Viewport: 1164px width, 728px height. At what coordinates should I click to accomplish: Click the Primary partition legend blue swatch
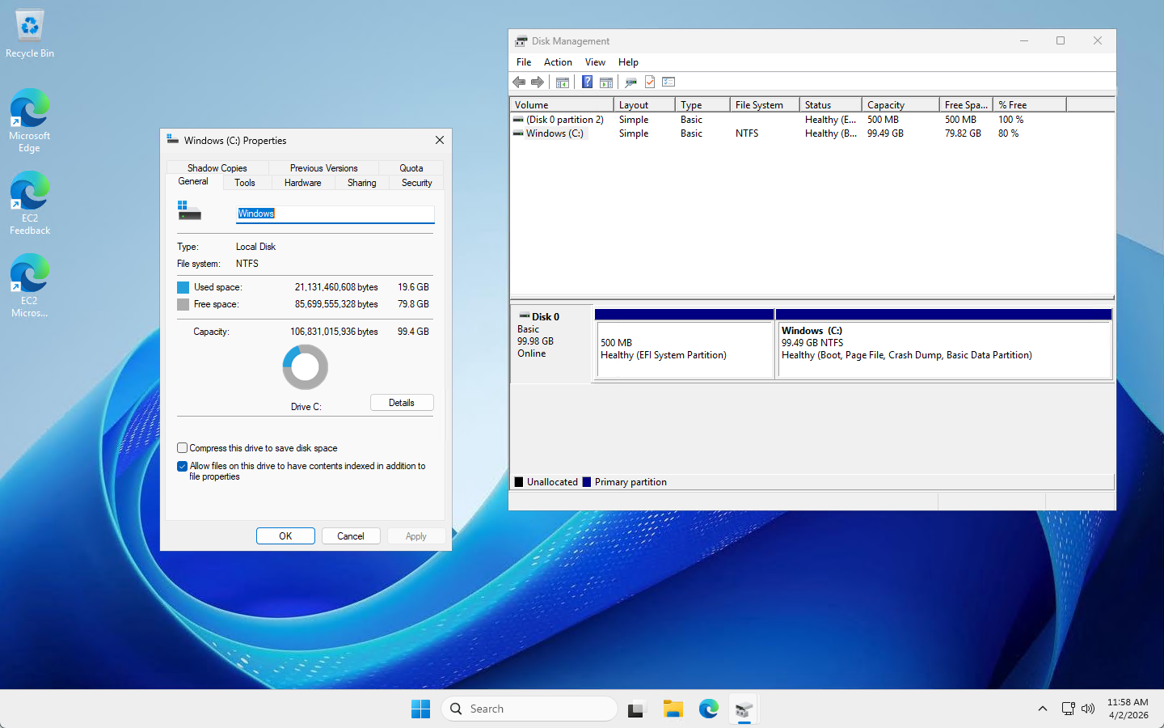(x=587, y=482)
